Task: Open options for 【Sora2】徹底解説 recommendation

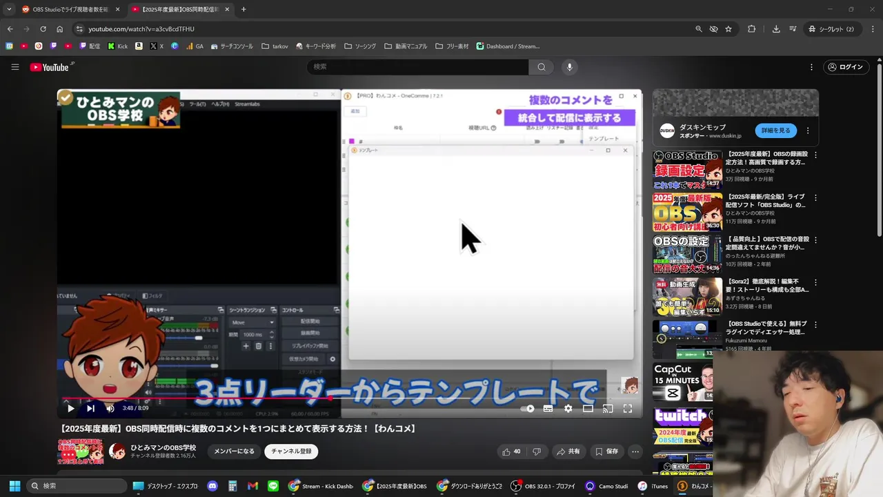Action: coord(815,282)
